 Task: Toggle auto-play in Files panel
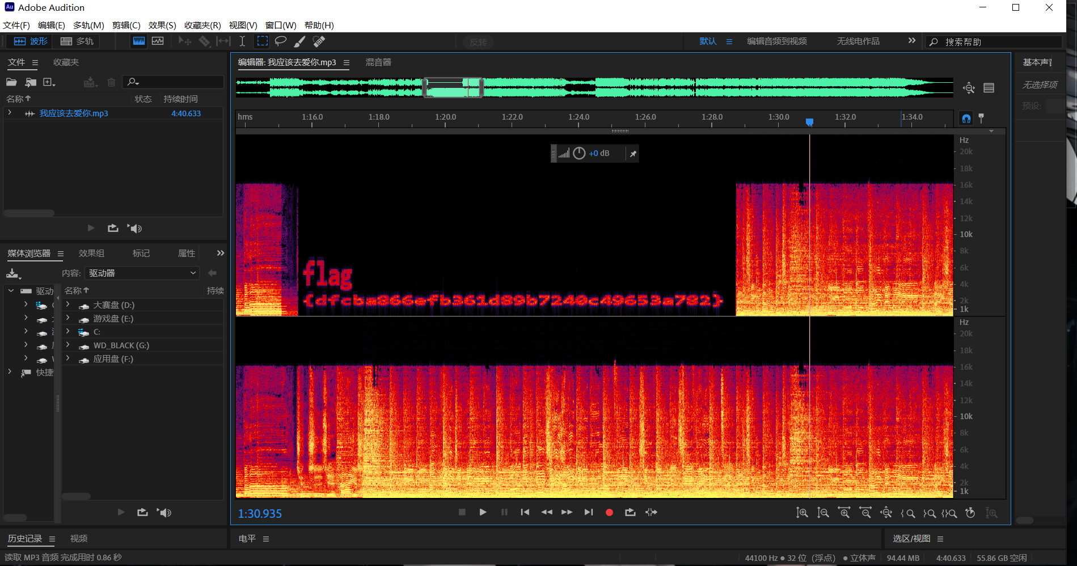pos(134,228)
